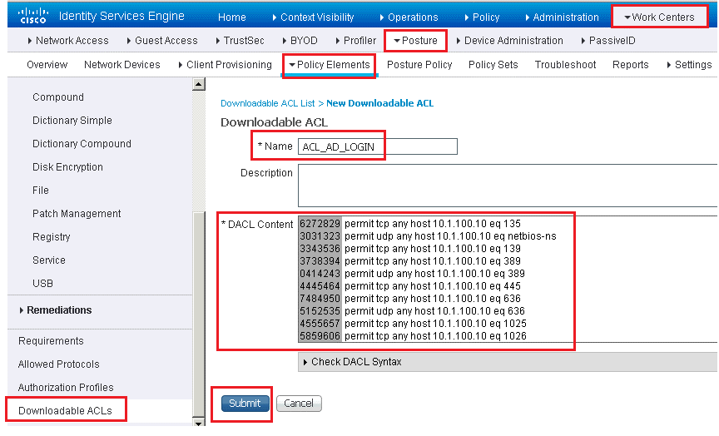Open the PassiveID submenu
Screen dimensions: 719x436
pyautogui.click(x=608, y=41)
